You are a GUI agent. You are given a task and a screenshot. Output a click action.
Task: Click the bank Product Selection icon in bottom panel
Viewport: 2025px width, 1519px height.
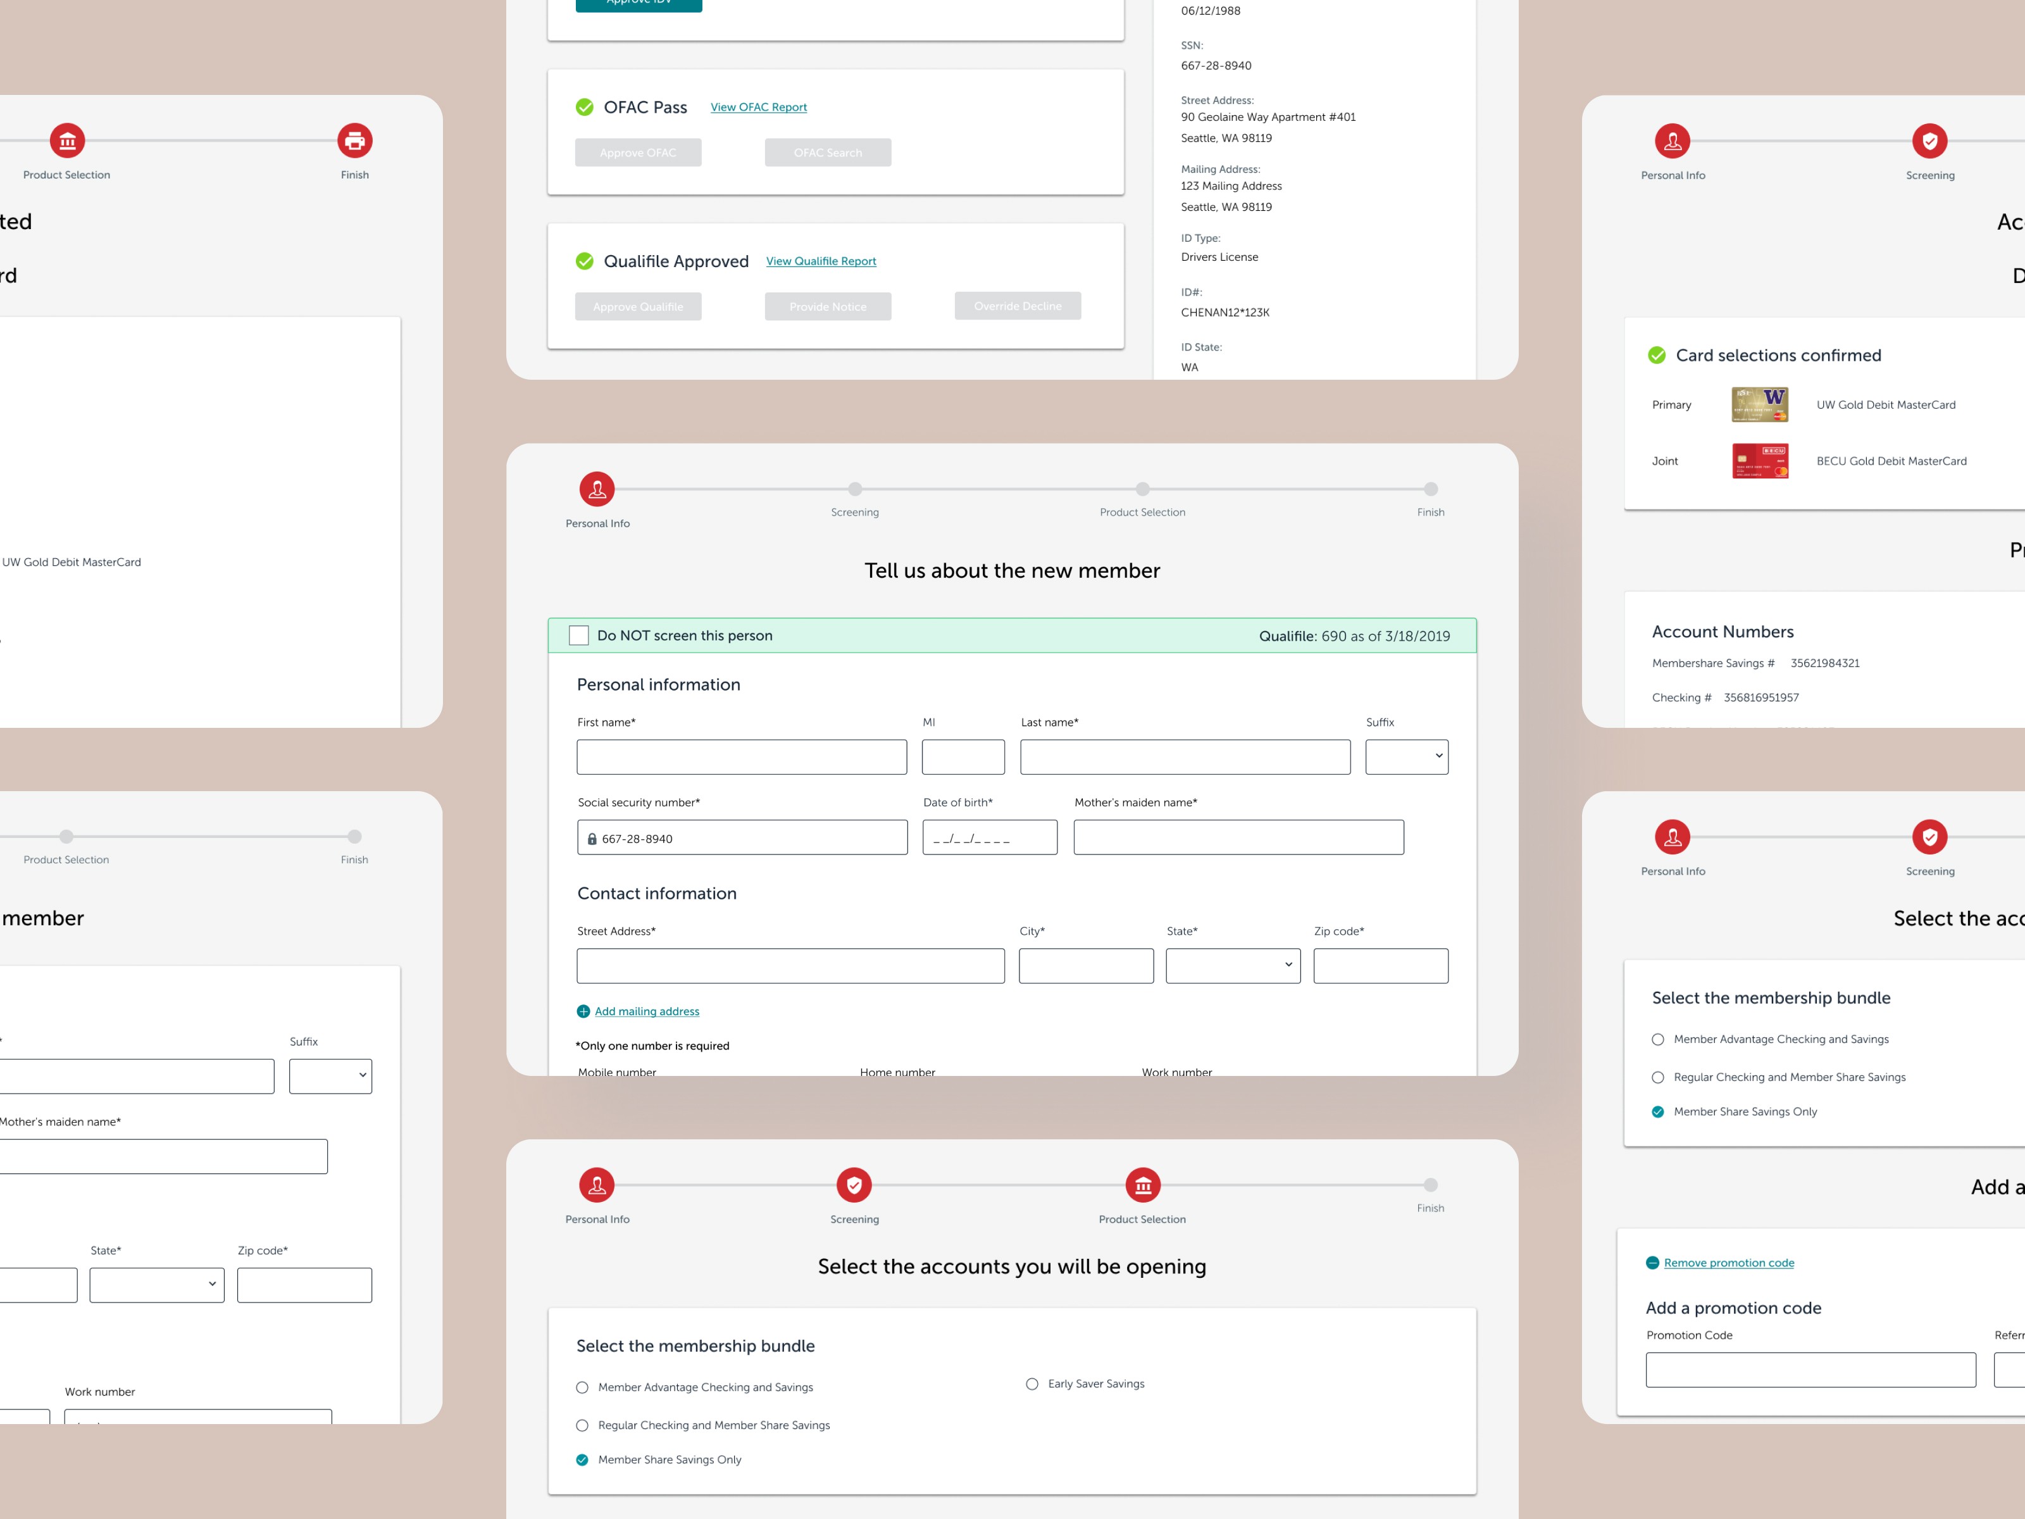1142,1185
